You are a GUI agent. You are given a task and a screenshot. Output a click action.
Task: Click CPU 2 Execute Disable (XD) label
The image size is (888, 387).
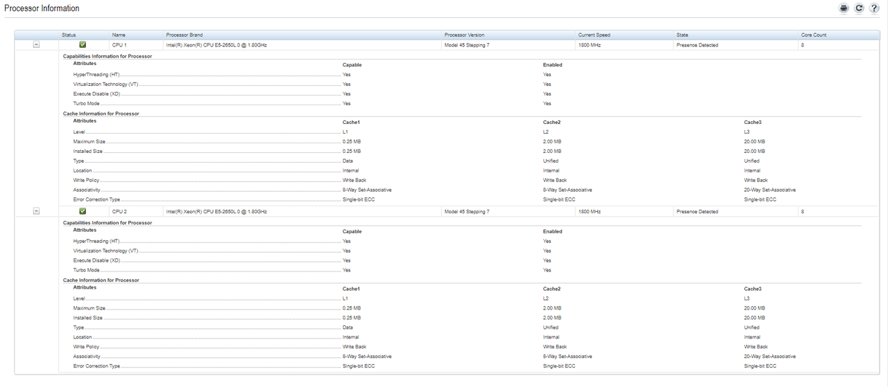96,260
